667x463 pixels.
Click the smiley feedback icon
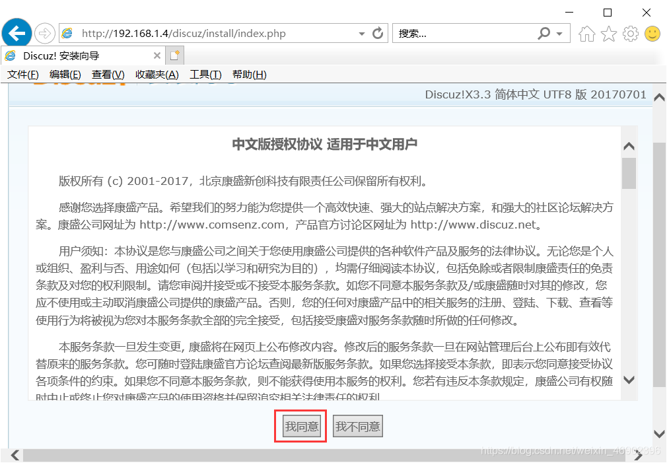(652, 34)
